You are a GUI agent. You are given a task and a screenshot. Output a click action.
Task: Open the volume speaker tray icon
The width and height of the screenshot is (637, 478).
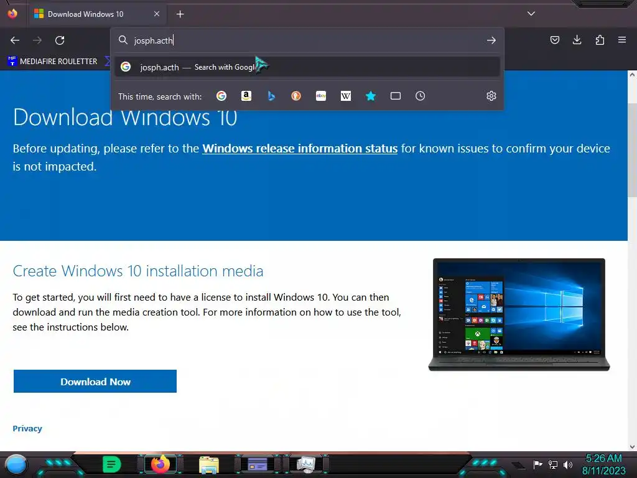tap(568, 464)
